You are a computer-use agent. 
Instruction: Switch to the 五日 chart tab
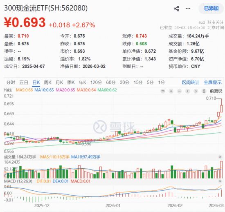[24, 83]
